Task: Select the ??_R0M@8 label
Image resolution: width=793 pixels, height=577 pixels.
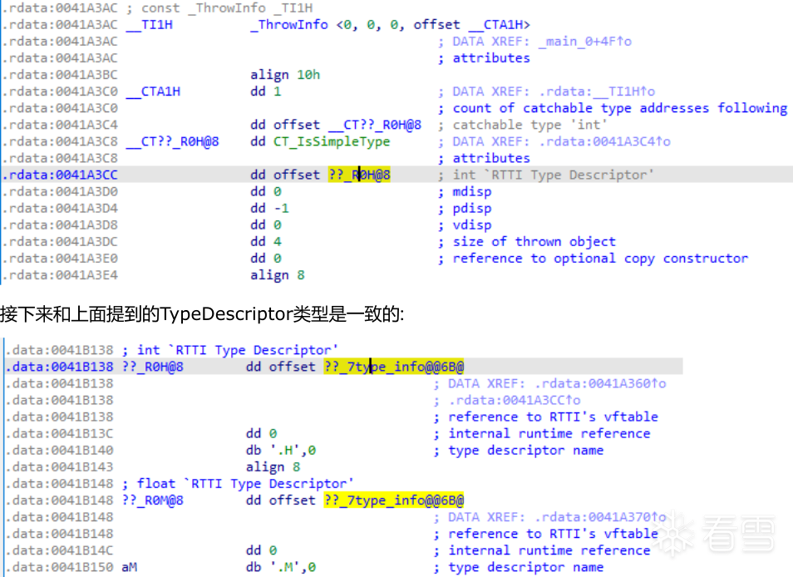Action: 152,501
